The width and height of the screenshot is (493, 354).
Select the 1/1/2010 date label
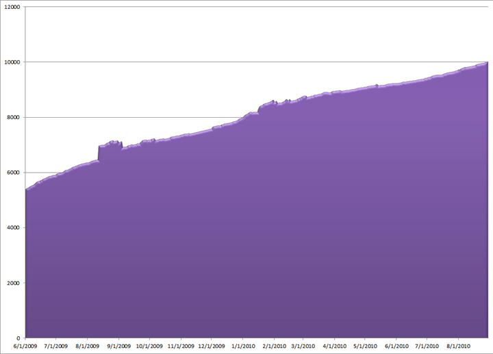click(243, 346)
